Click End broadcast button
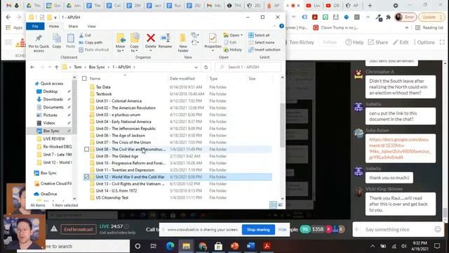 tap(79, 229)
